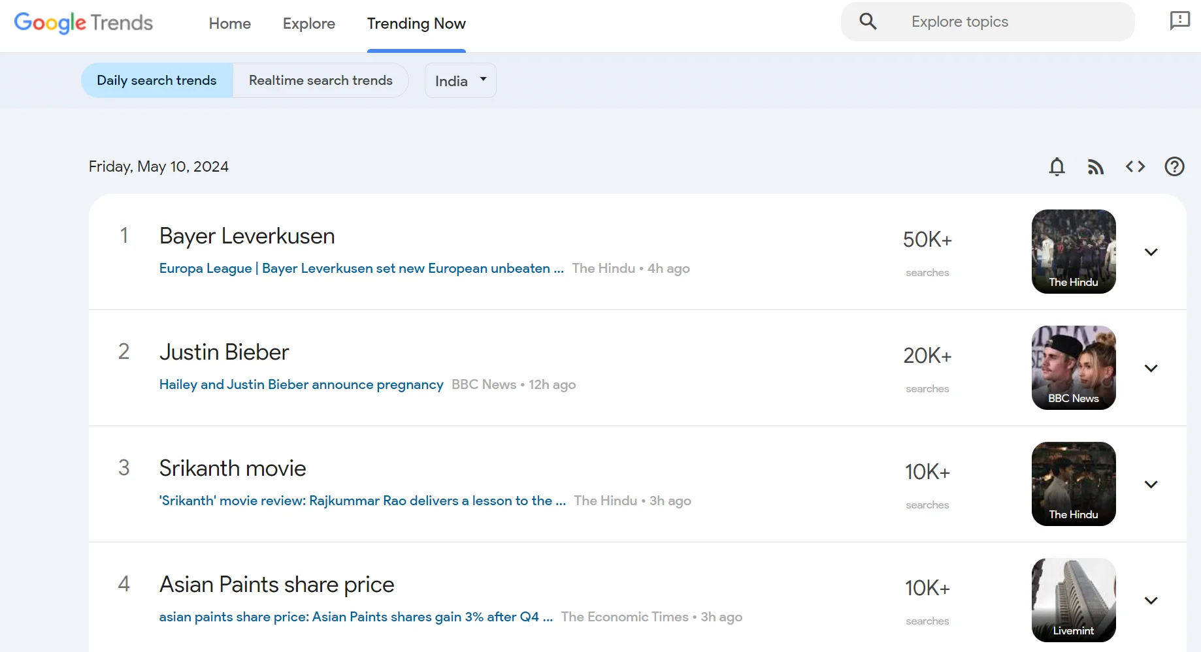Expand the Justin Bieber trend row
This screenshot has width=1201, height=652.
pos(1151,368)
